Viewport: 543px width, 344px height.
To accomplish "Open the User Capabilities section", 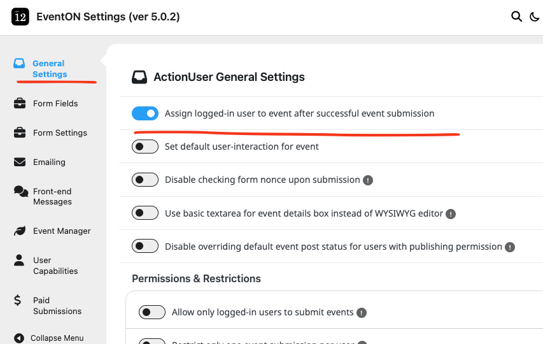I will point(55,266).
